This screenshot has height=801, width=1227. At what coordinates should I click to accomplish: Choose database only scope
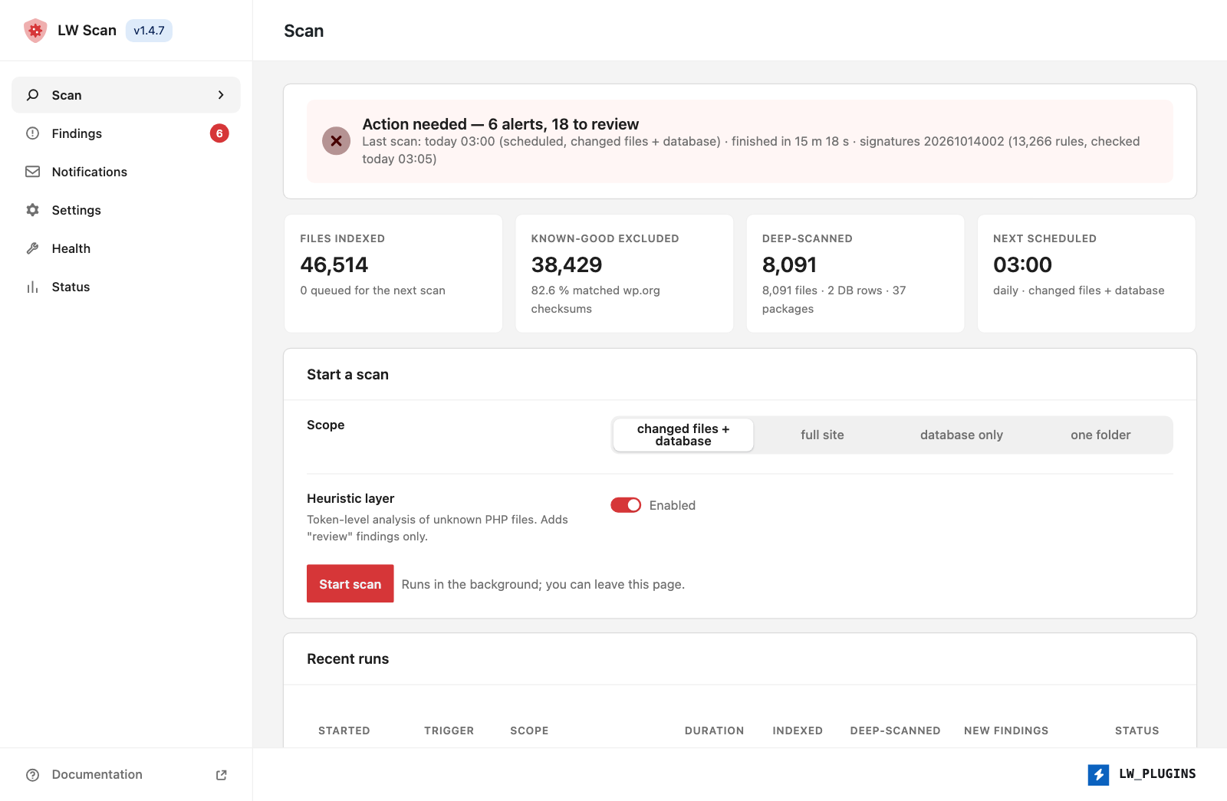tap(962, 435)
